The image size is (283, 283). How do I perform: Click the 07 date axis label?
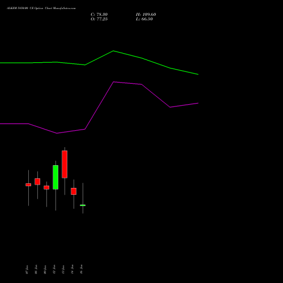pos(27,269)
